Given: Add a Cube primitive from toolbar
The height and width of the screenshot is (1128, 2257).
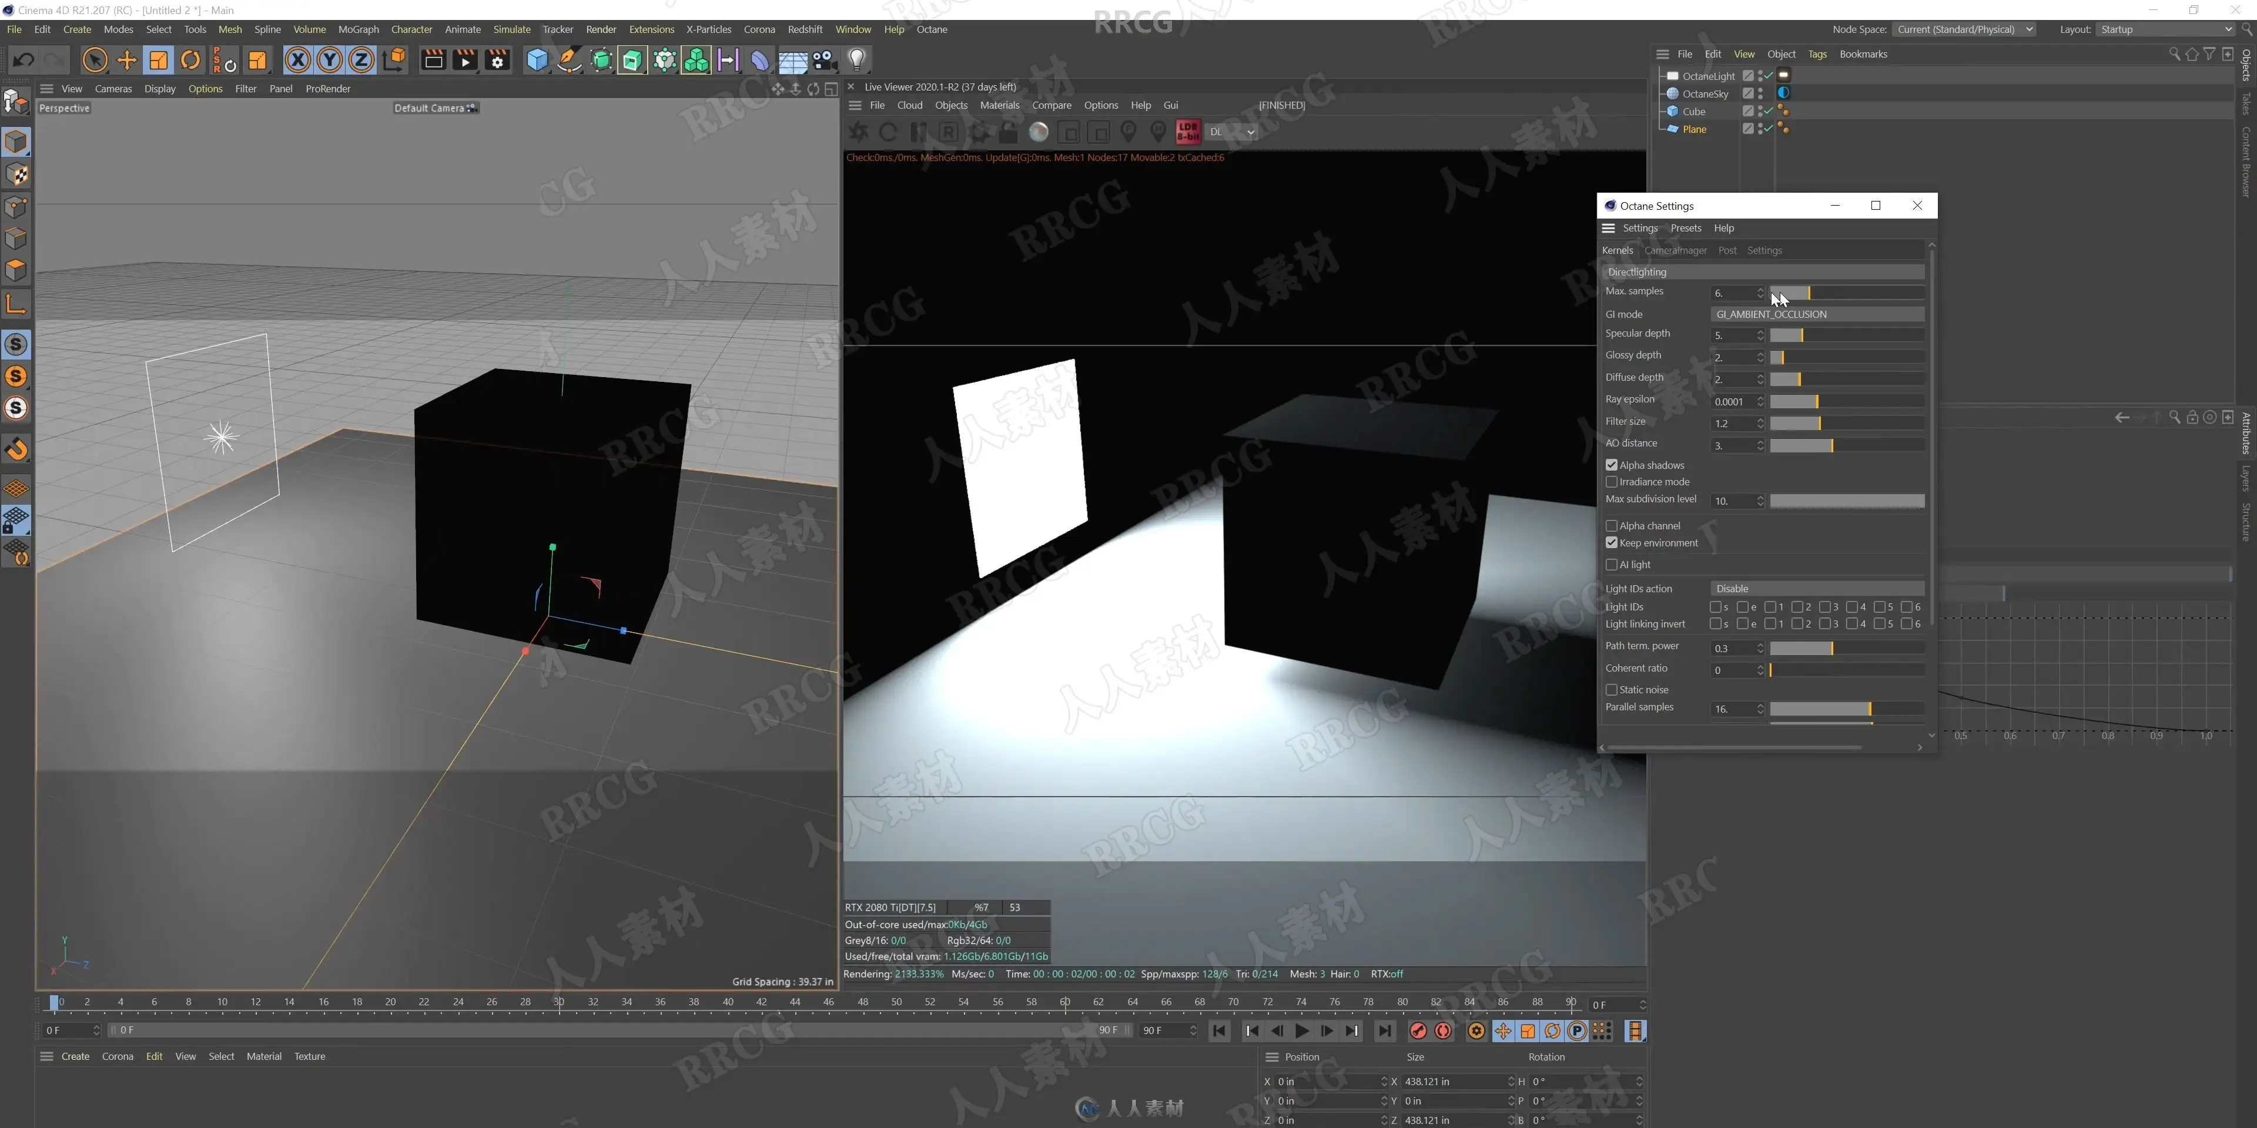Looking at the screenshot, I should pos(537,59).
